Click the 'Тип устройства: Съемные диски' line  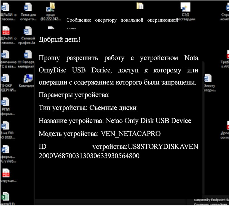pos(88,108)
